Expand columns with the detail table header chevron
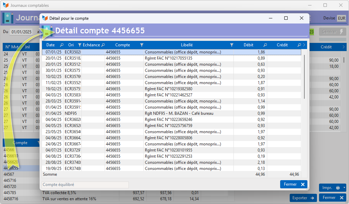 [304, 45]
